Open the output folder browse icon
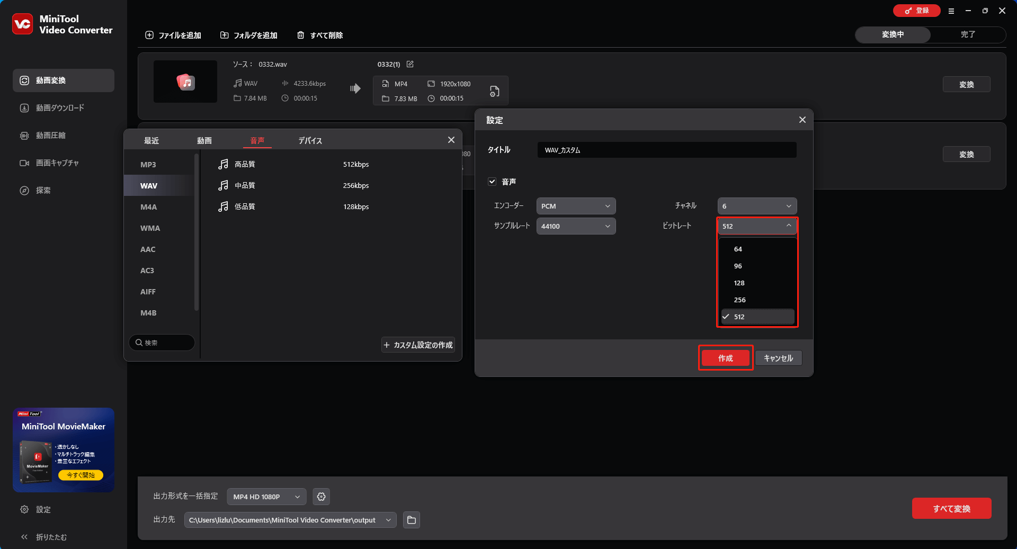 [412, 520]
